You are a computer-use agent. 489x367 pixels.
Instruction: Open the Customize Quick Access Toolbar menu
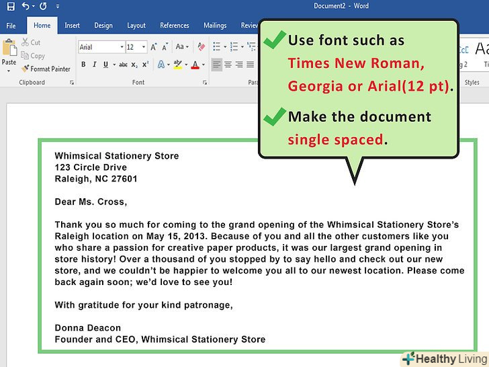pyautogui.click(x=58, y=6)
